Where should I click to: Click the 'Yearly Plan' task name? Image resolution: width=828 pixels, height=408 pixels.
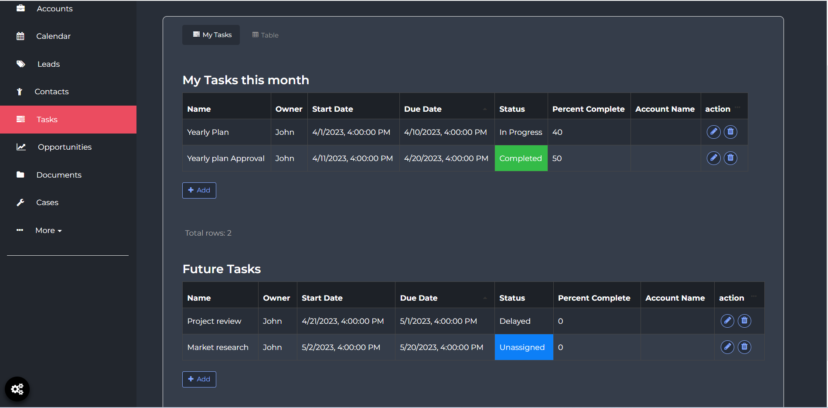(208, 132)
